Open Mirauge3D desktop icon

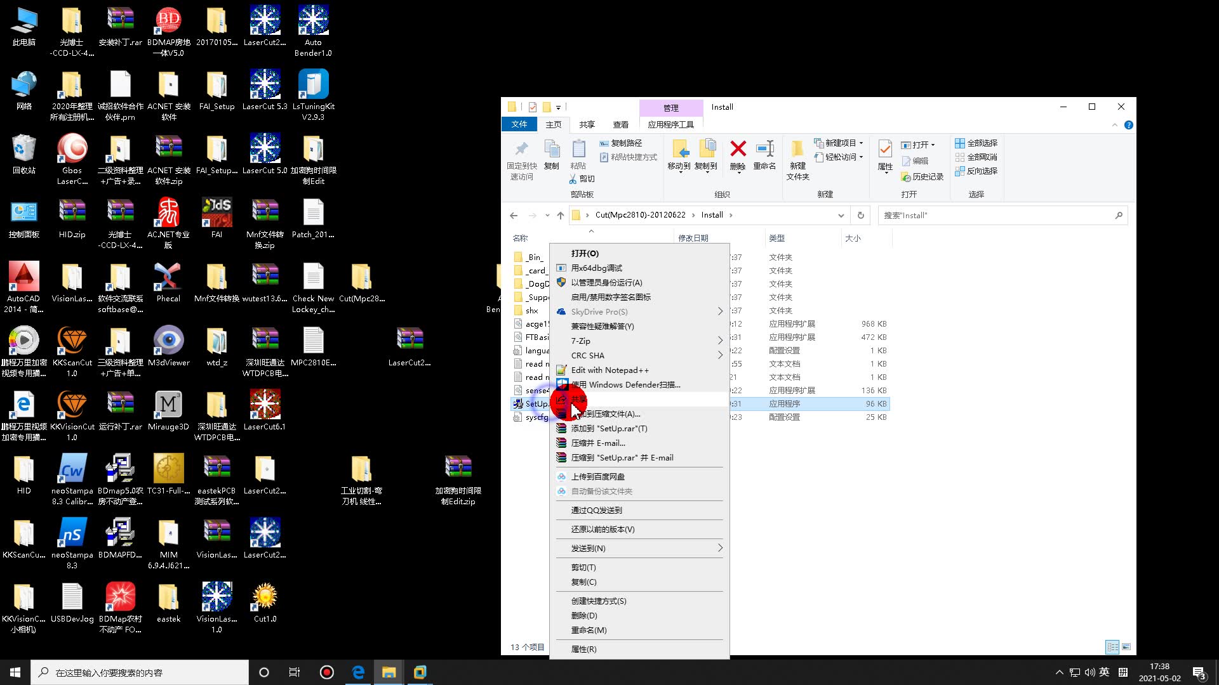coord(168,410)
